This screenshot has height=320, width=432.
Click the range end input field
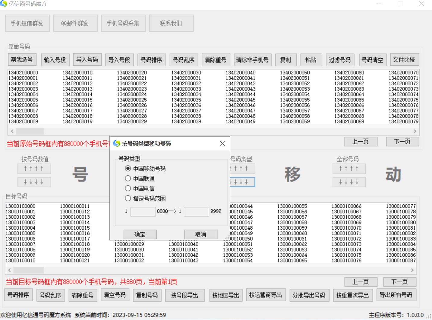click(197, 211)
